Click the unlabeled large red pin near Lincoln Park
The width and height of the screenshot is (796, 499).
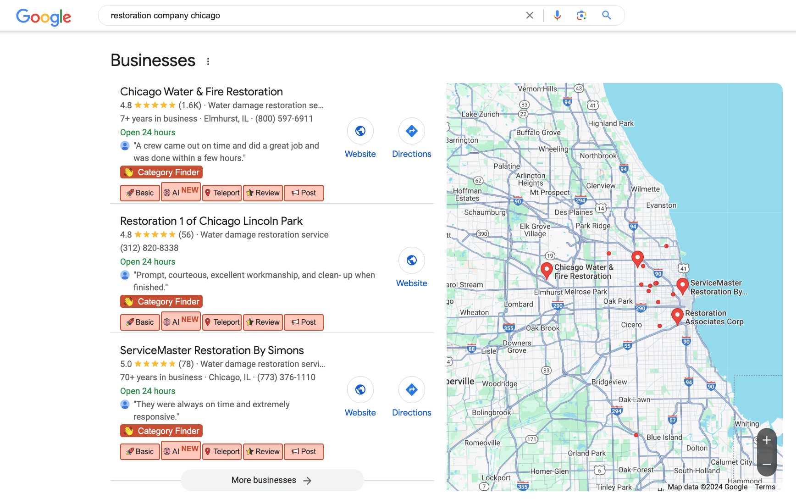(x=637, y=259)
